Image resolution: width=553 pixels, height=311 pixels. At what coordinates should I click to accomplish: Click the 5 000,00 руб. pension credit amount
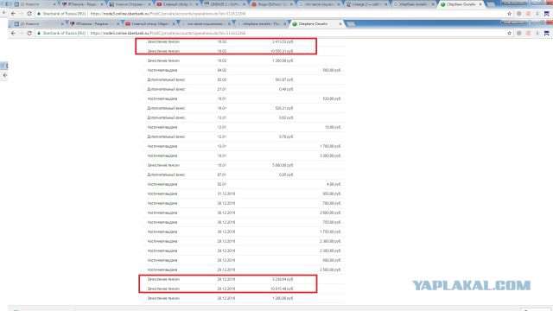click(283, 165)
